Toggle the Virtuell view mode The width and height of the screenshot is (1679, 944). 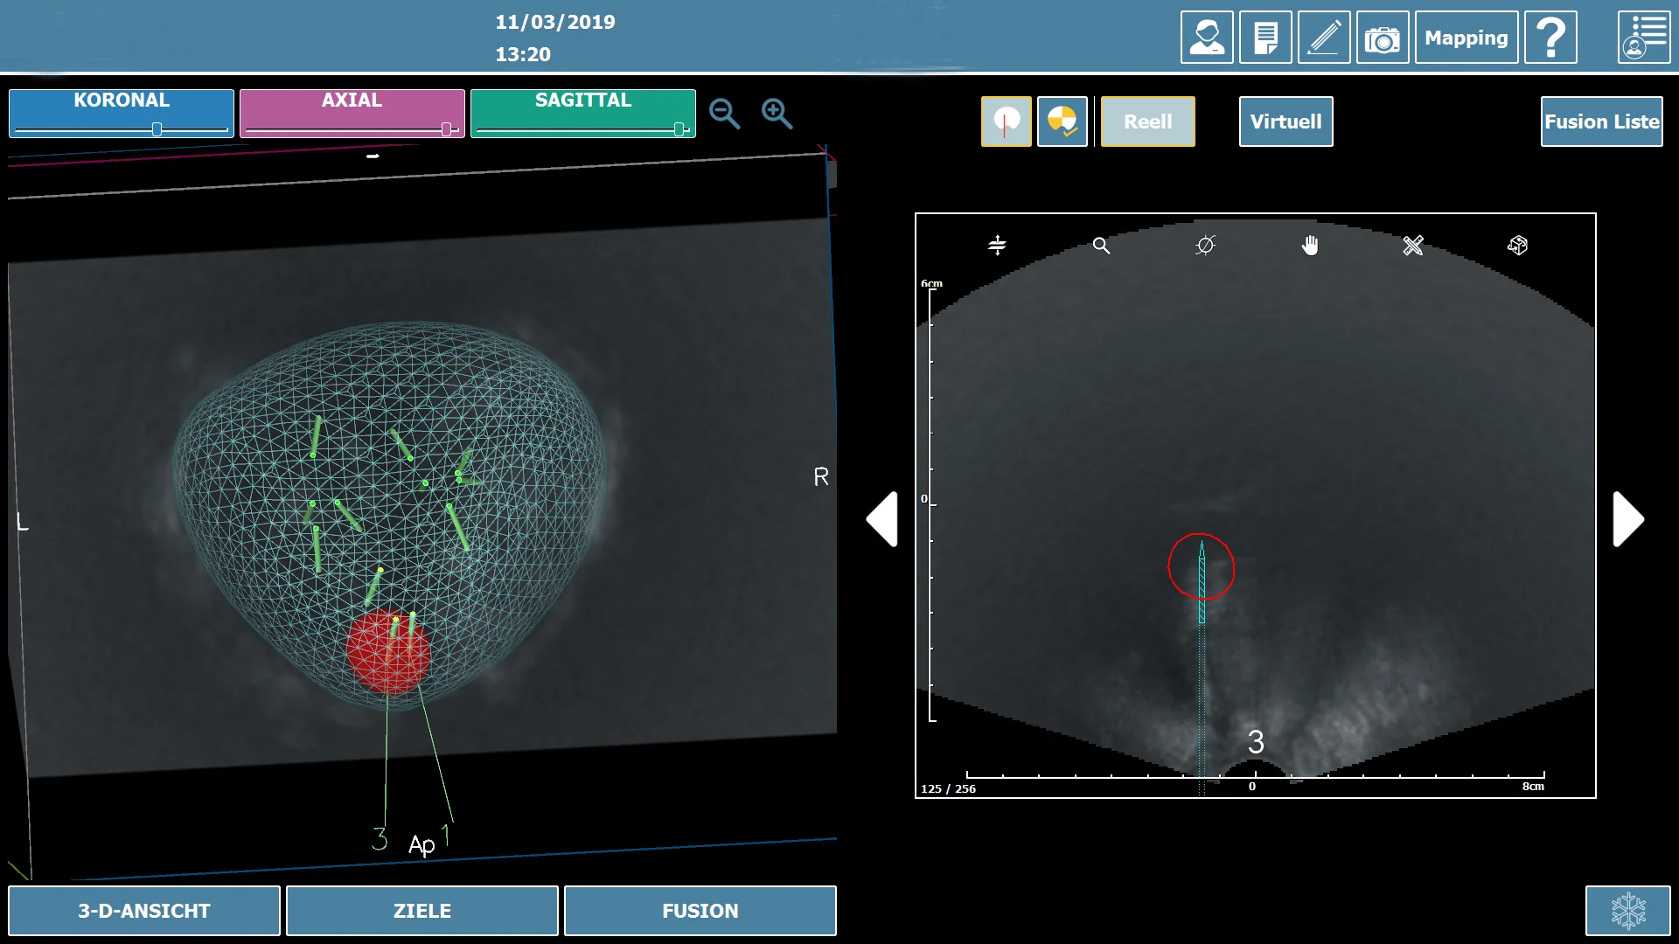1285,121
